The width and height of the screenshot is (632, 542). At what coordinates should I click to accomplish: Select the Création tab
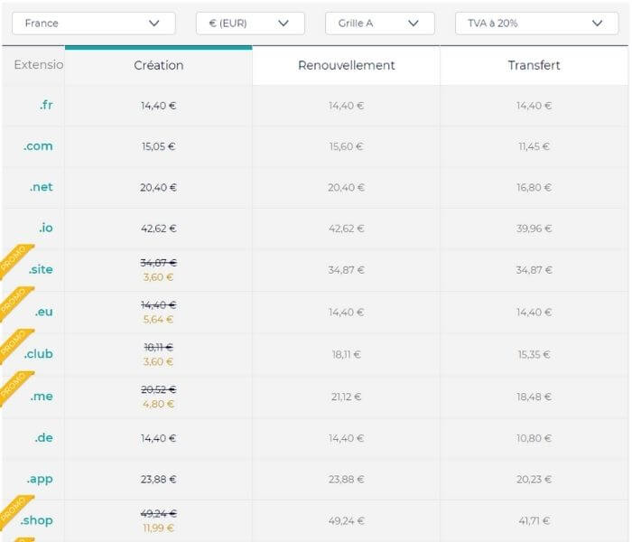tap(158, 65)
